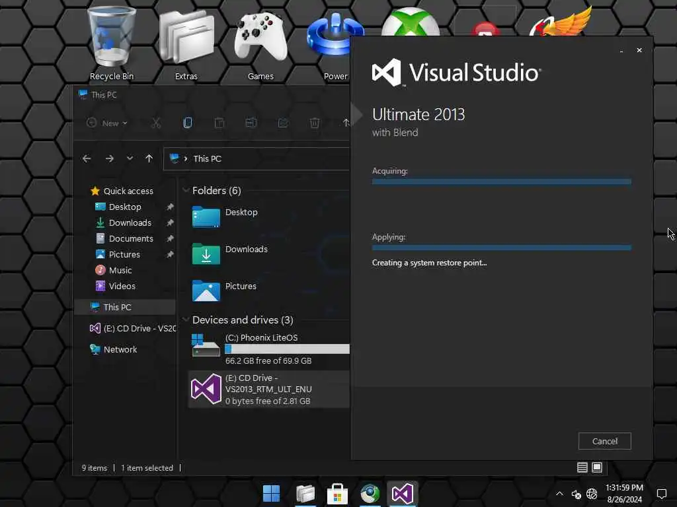Image resolution: width=677 pixels, height=507 pixels.
Task: Collapse the Folders (6) group
Action: (x=186, y=190)
